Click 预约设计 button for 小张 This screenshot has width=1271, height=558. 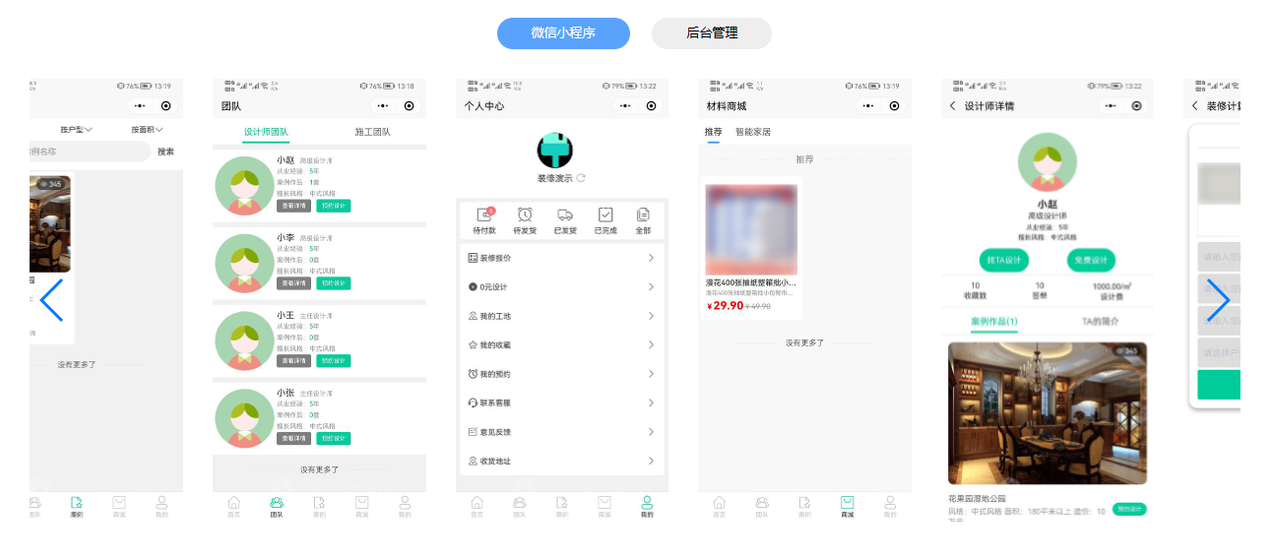click(x=334, y=439)
